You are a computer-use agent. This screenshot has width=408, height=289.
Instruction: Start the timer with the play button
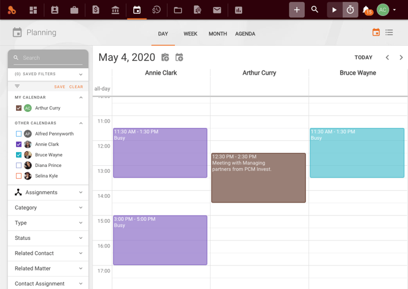[334, 10]
